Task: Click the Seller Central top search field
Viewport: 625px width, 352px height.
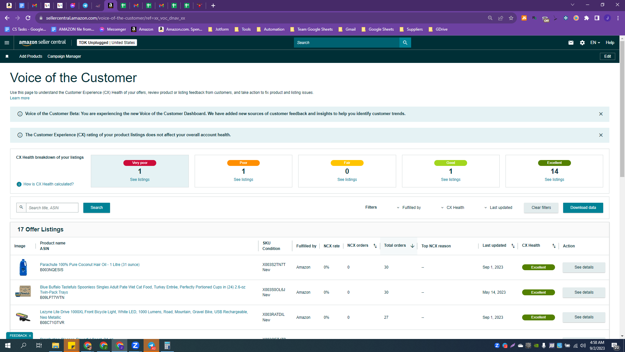Action: (x=347, y=43)
